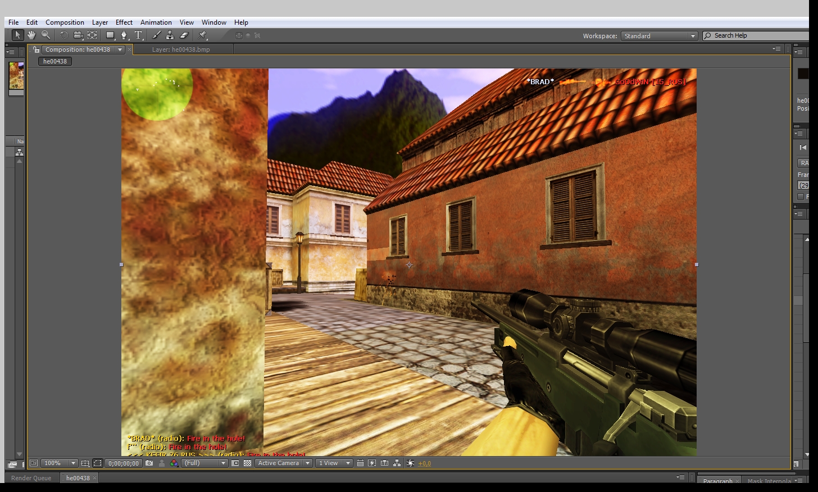Click the Take Snapshot camera icon

pyautogui.click(x=149, y=463)
